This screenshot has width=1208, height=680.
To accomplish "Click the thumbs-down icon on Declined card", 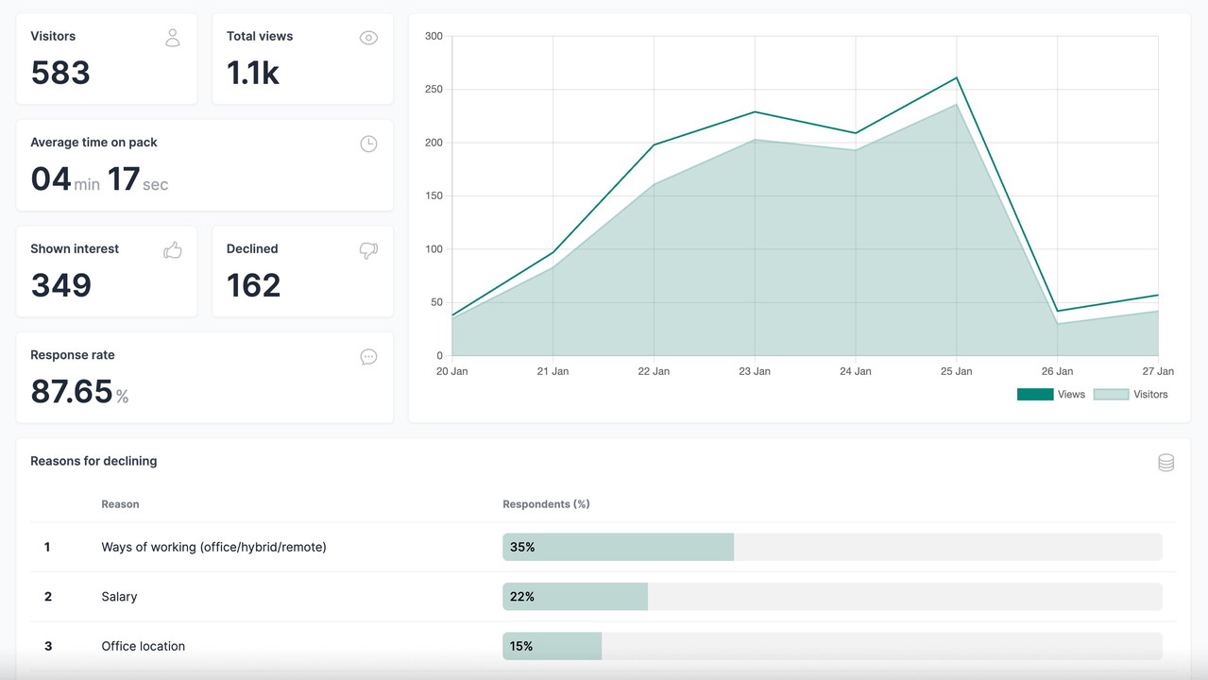I will point(368,250).
